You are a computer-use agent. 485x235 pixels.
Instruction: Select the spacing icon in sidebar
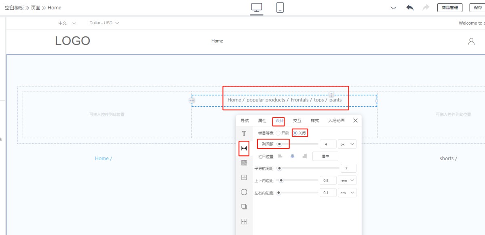[244, 148]
